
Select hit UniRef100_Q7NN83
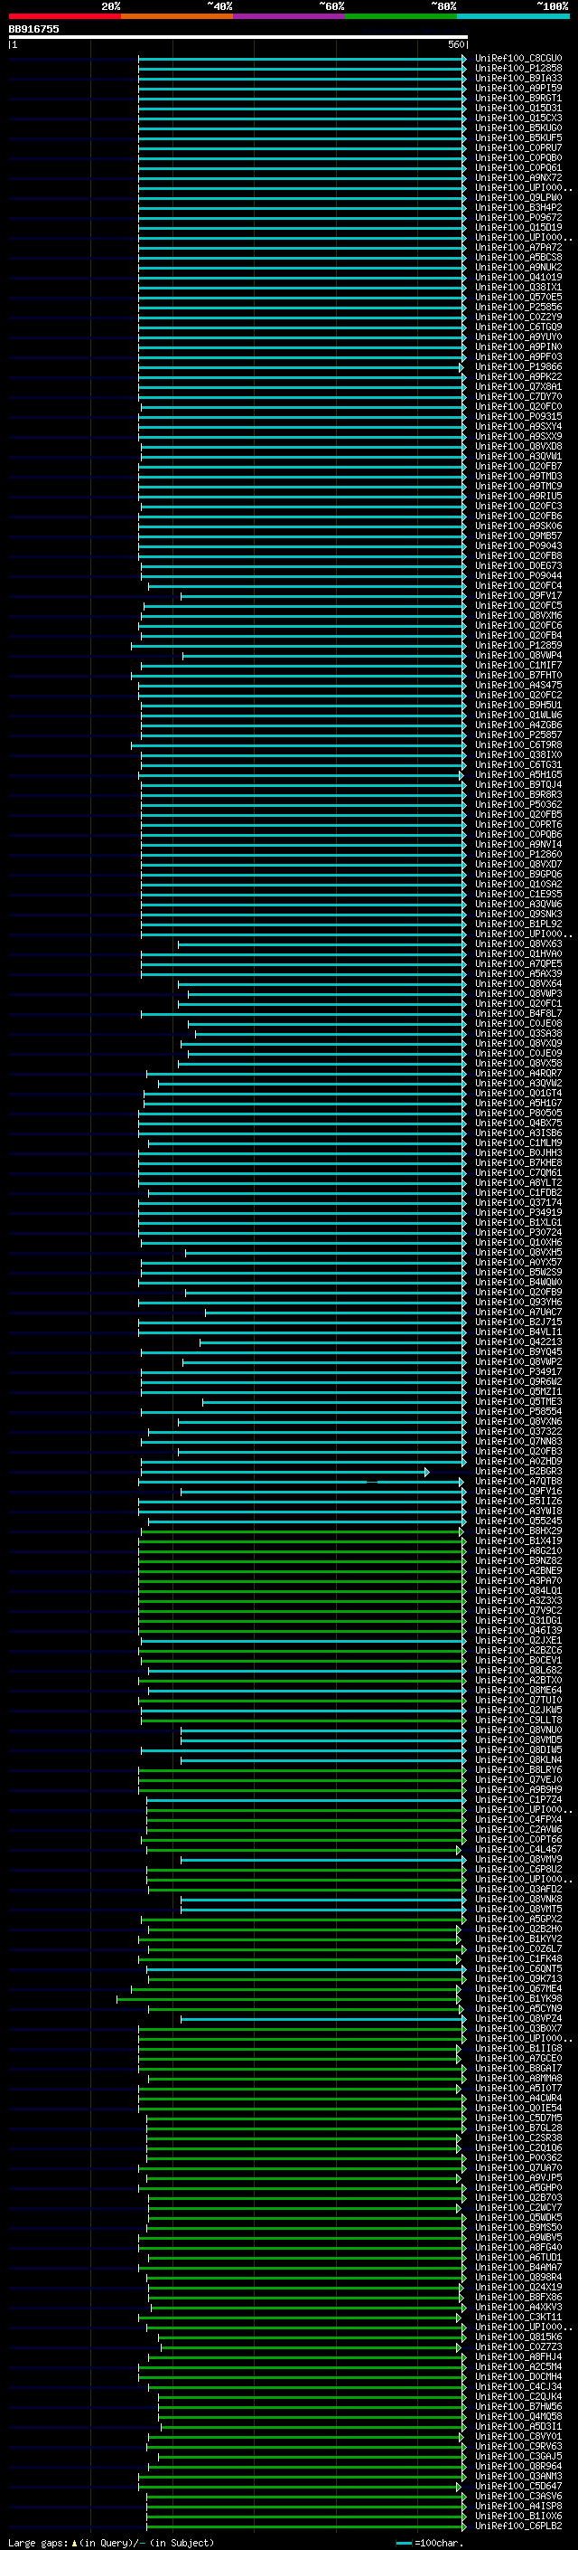(x=518, y=1441)
